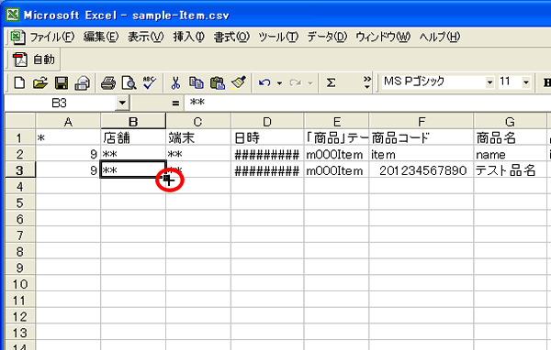Click the New workbook icon
551x350 pixels.
(x=19, y=83)
